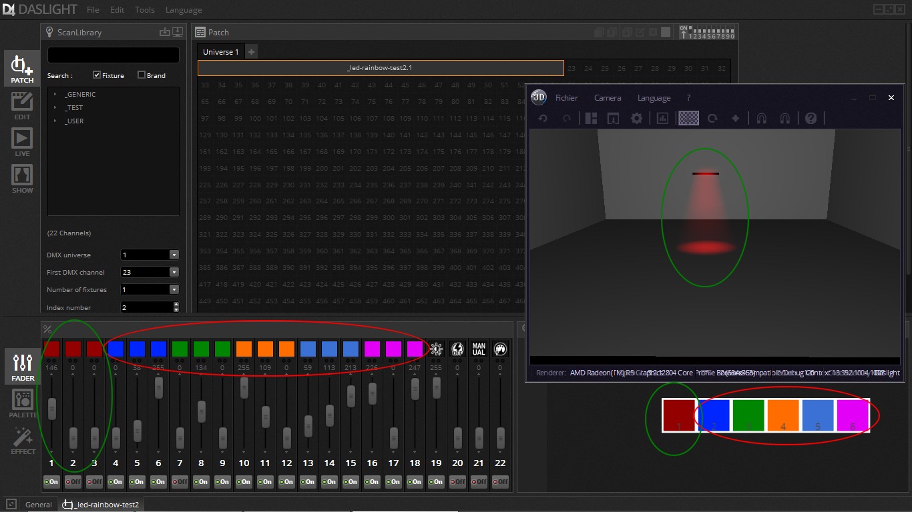Click the ScanLibrary search field
Screen dimensions: 912x512
pos(113,55)
